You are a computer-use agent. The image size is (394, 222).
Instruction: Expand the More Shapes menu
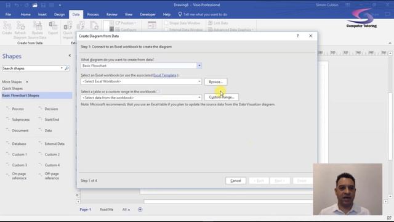click(15, 82)
